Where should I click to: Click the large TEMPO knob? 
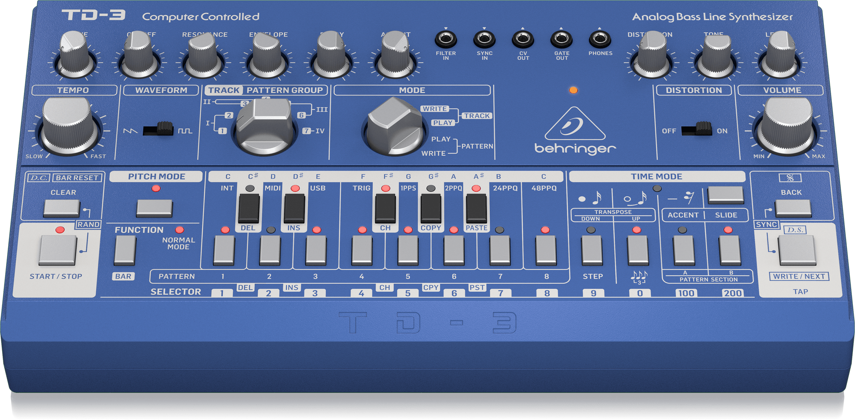tap(70, 126)
